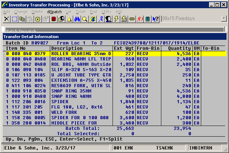Click status bar program name IMBINTRN

(201, 148)
